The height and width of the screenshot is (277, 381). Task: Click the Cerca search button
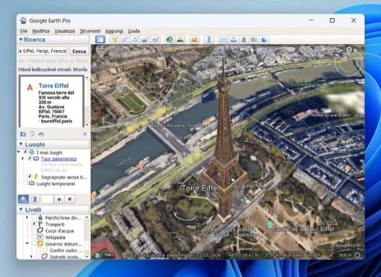point(79,51)
